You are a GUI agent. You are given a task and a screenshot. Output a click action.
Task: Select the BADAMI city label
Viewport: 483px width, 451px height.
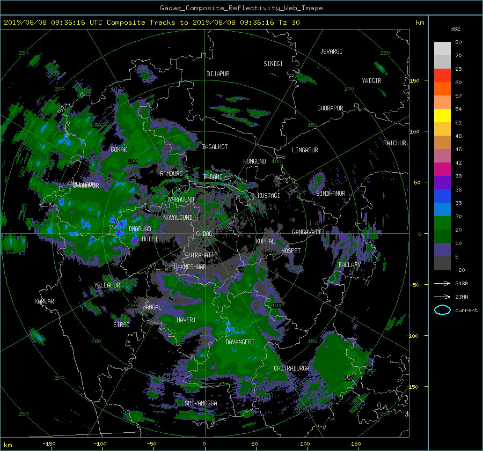pyautogui.click(x=213, y=177)
